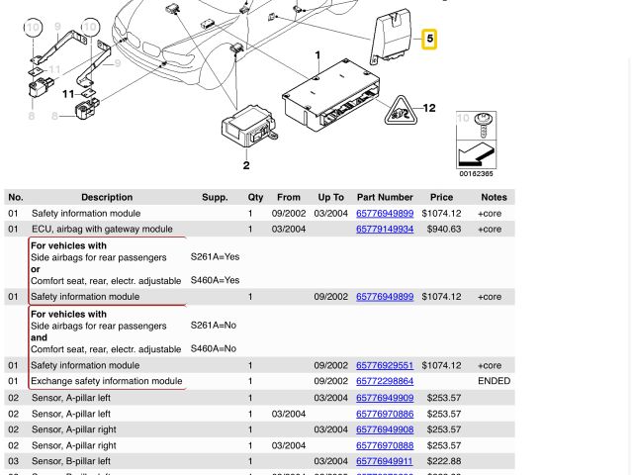Open part number 65776970888 link
The height and width of the screenshot is (475, 633).
pyautogui.click(x=385, y=445)
